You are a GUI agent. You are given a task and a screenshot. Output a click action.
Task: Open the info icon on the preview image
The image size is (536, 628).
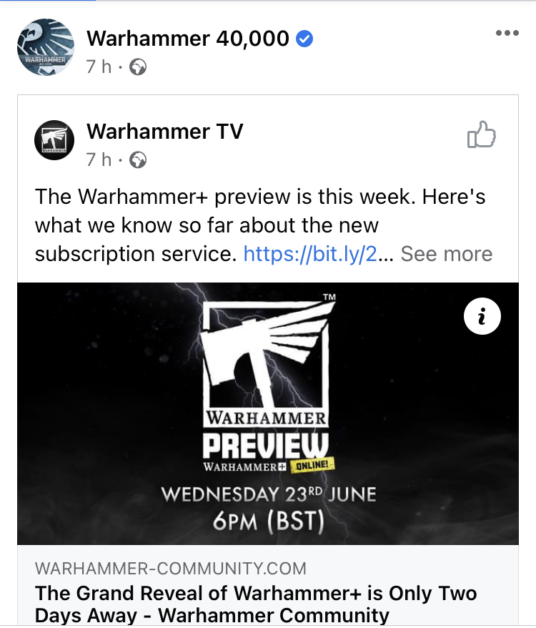pyautogui.click(x=482, y=316)
